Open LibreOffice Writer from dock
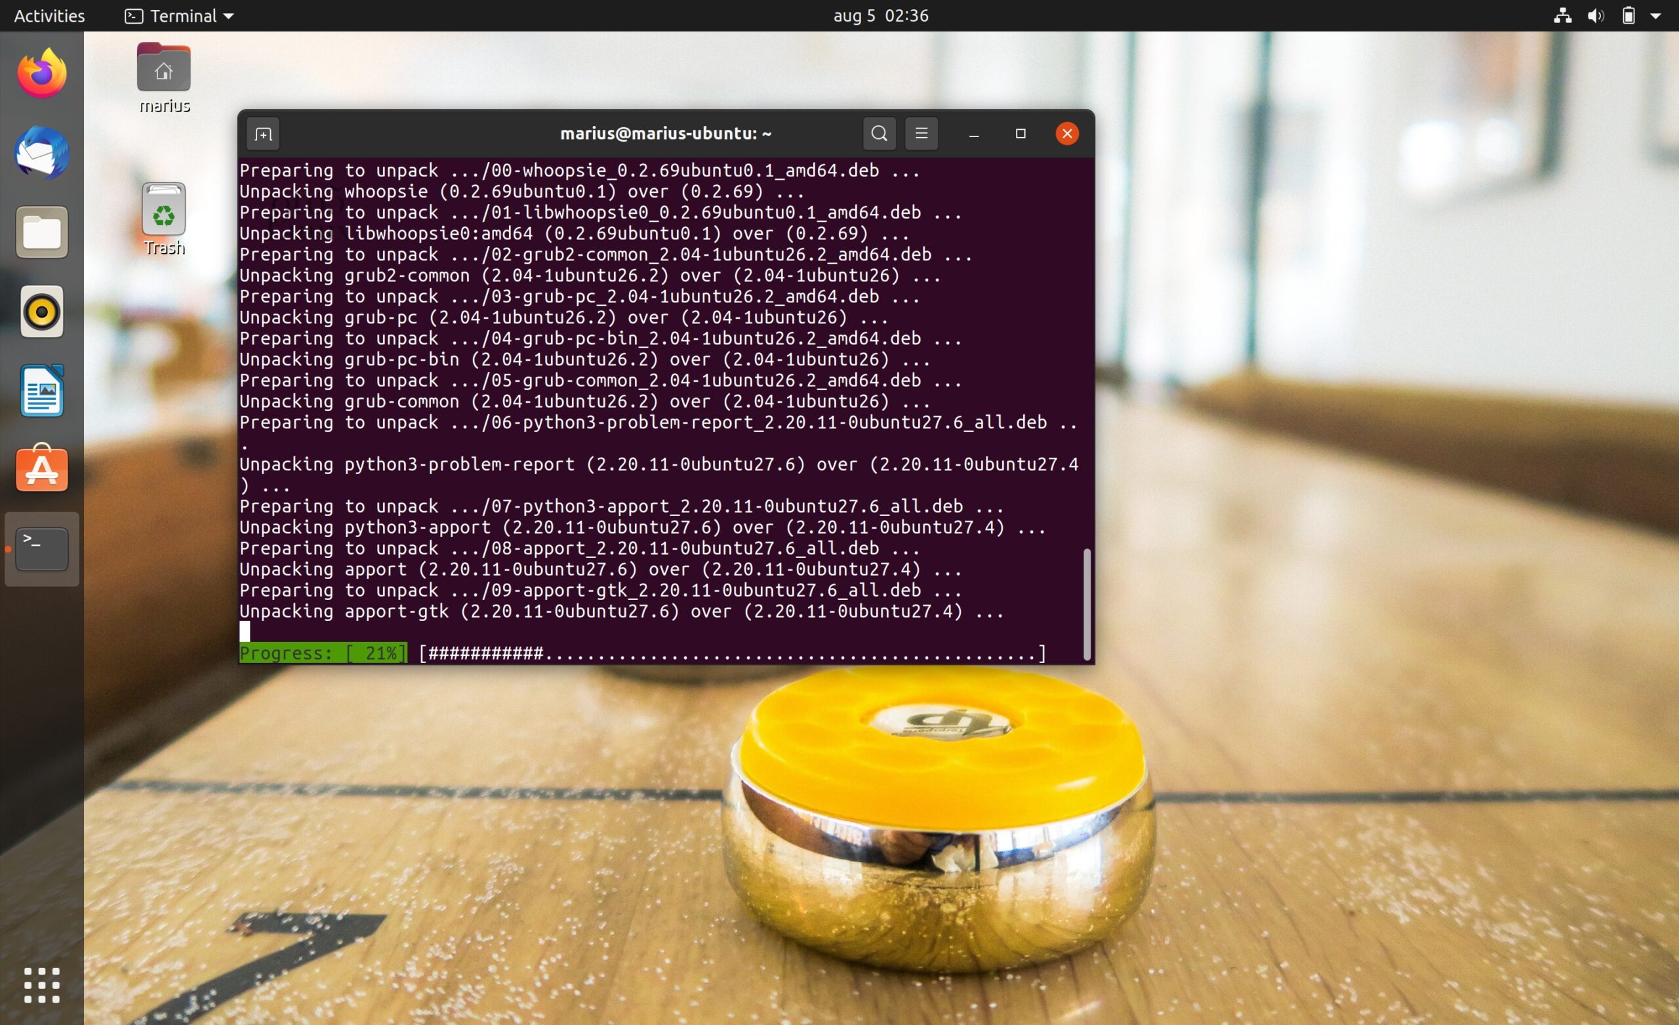This screenshot has height=1025, width=1679. click(42, 392)
